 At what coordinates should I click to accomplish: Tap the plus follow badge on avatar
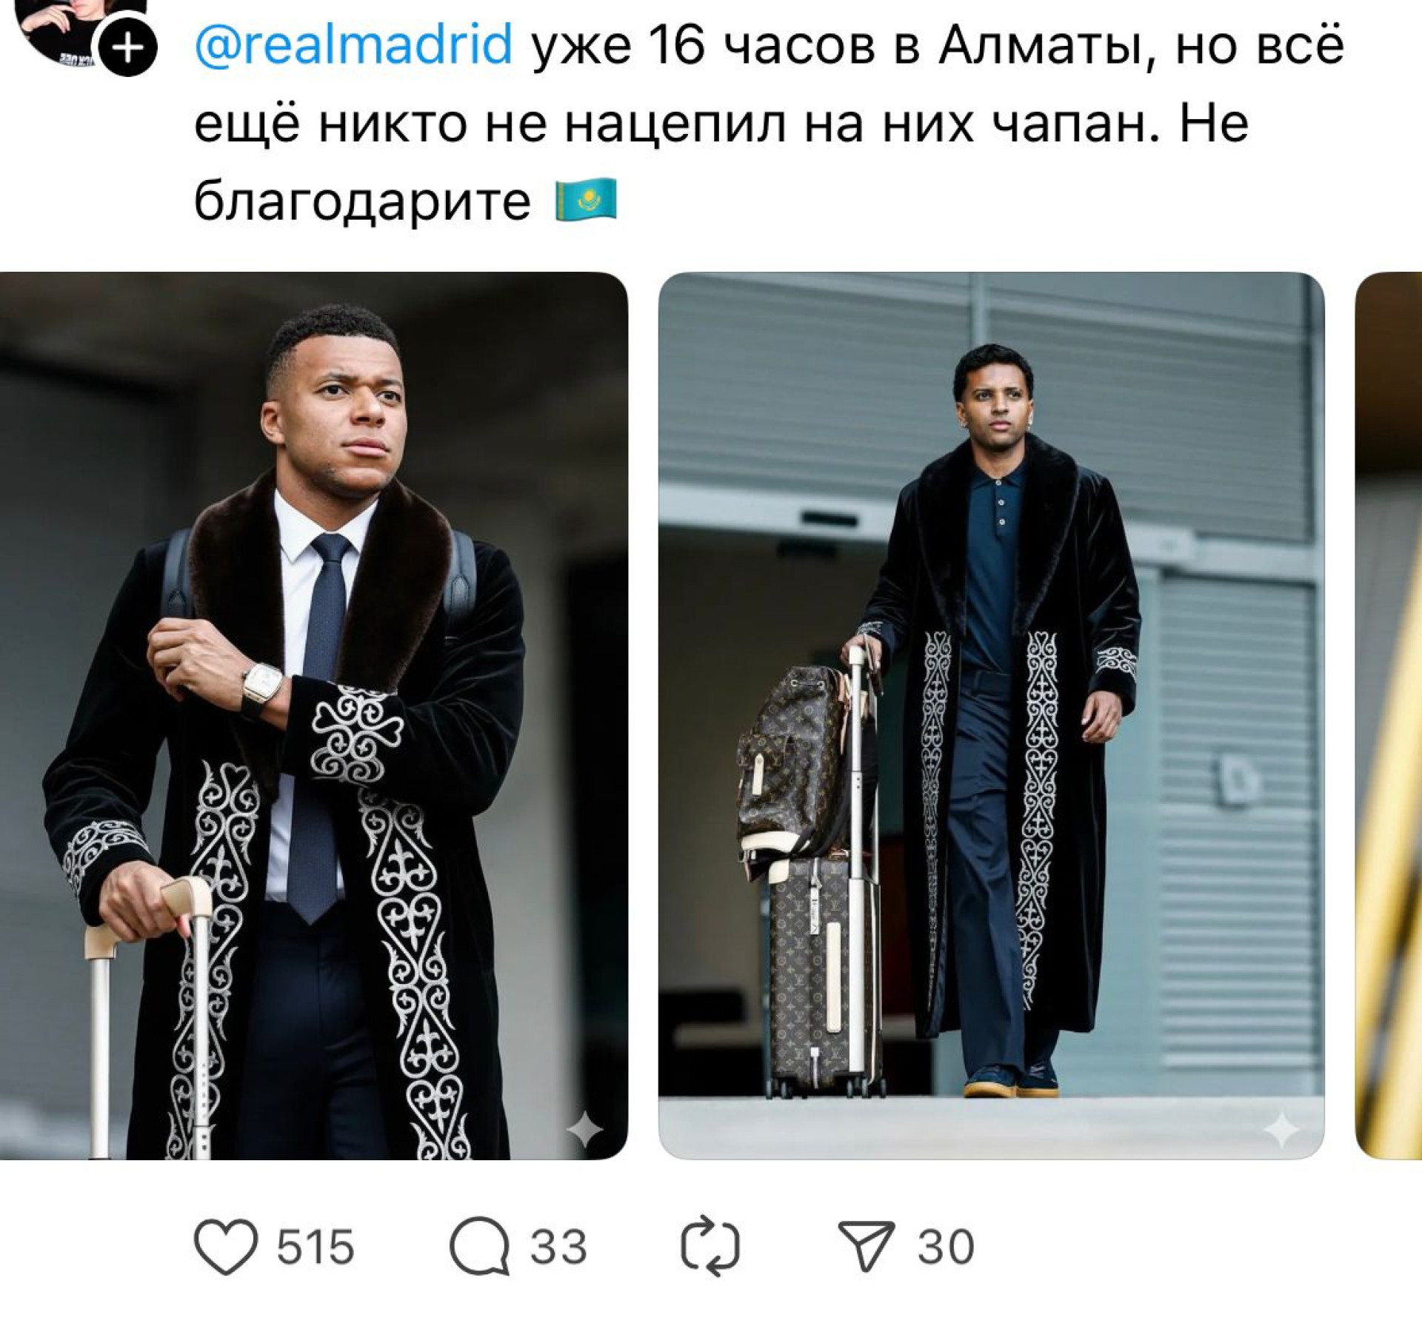coord(129,48)
